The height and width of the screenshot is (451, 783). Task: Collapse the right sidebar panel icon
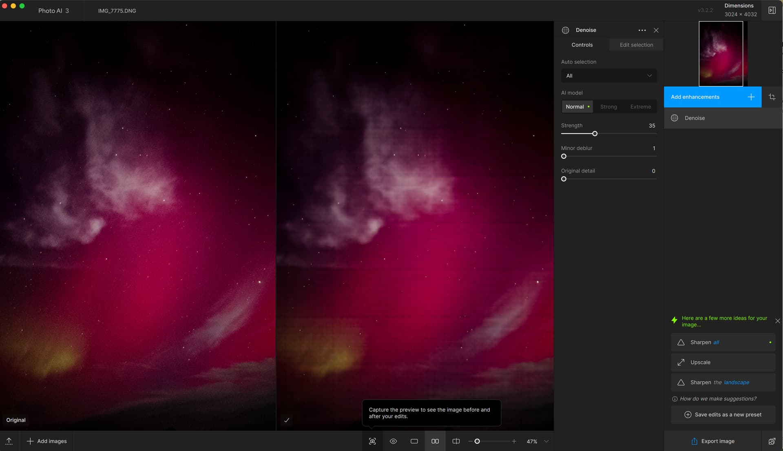[772, 11]
